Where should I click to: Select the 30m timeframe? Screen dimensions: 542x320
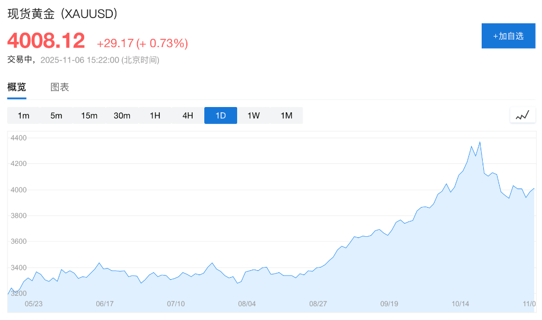(122, 115)
